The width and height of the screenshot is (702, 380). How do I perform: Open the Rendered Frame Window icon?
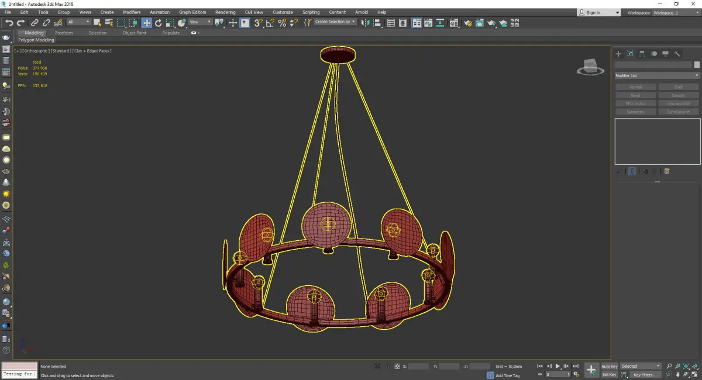pos(480,23)
